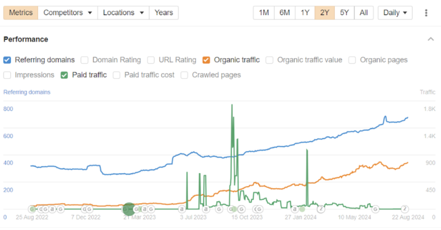Disable the Paid traffic checkbox
The width and height of the screenshot is (441, 230).
(64, 75)
